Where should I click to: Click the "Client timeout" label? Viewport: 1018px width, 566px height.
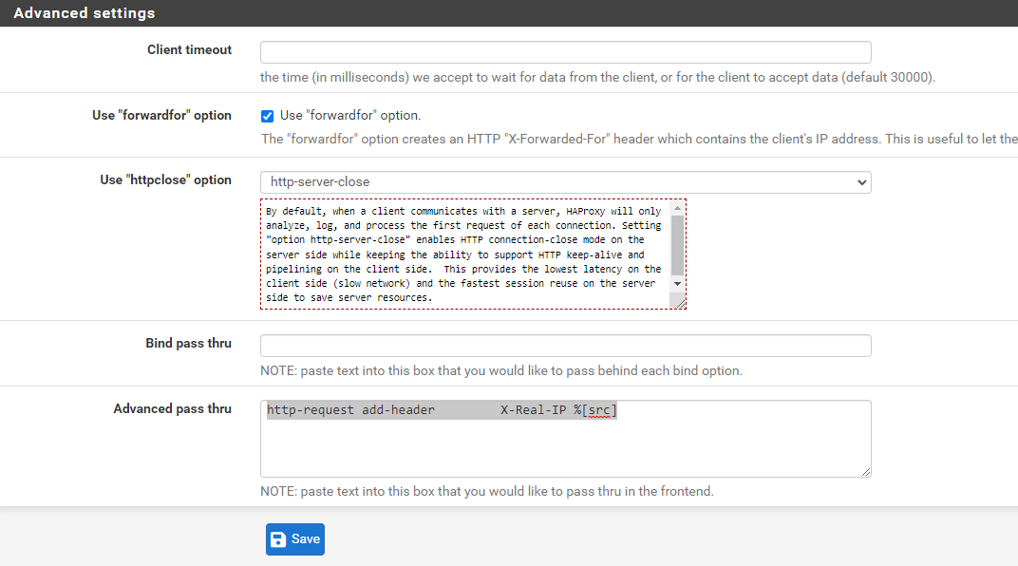pyautogui.click(x=189, y=50)
